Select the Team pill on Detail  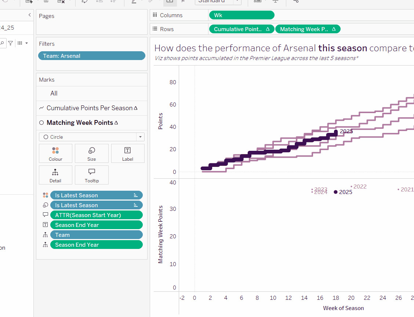tap(97, 235)
